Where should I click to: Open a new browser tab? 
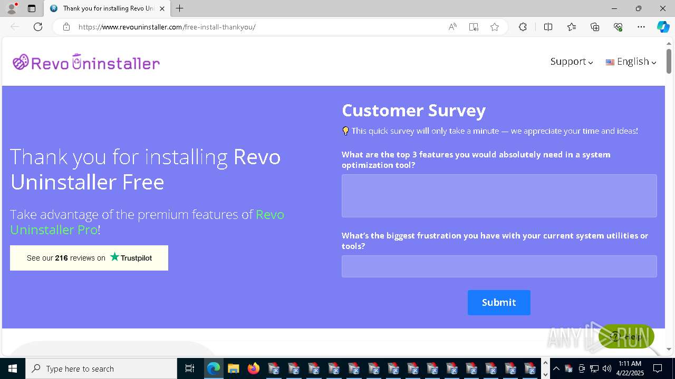click(x=180, y=8)
